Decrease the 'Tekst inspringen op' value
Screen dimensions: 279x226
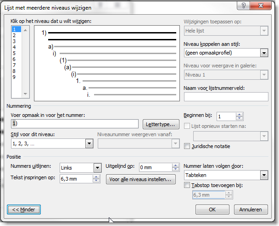(x=96, y=181)
